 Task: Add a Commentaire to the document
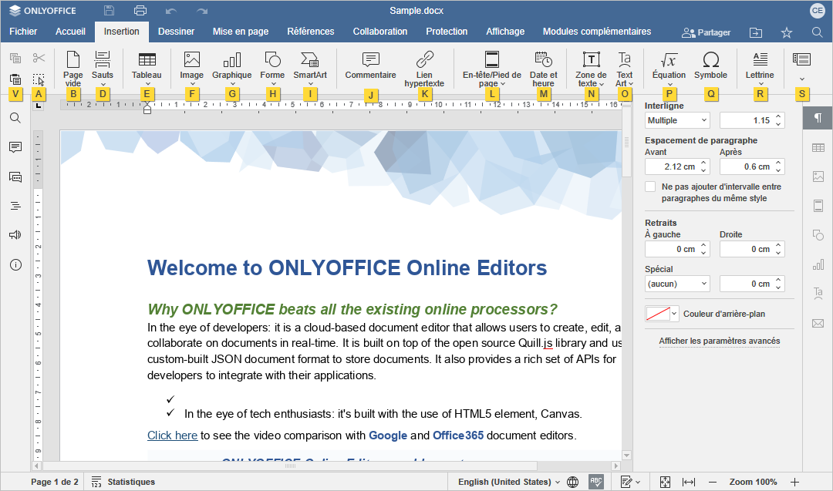coord(370,65)
